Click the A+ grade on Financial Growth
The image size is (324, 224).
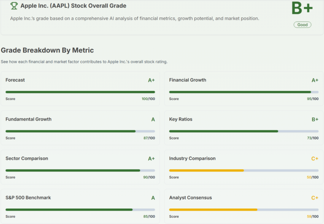point(315,80)
